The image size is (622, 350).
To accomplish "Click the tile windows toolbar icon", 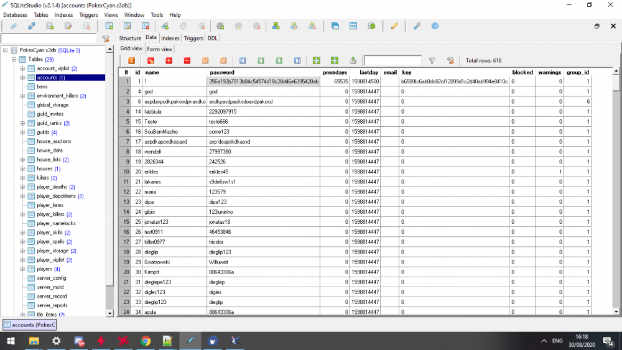I will 353,26.
